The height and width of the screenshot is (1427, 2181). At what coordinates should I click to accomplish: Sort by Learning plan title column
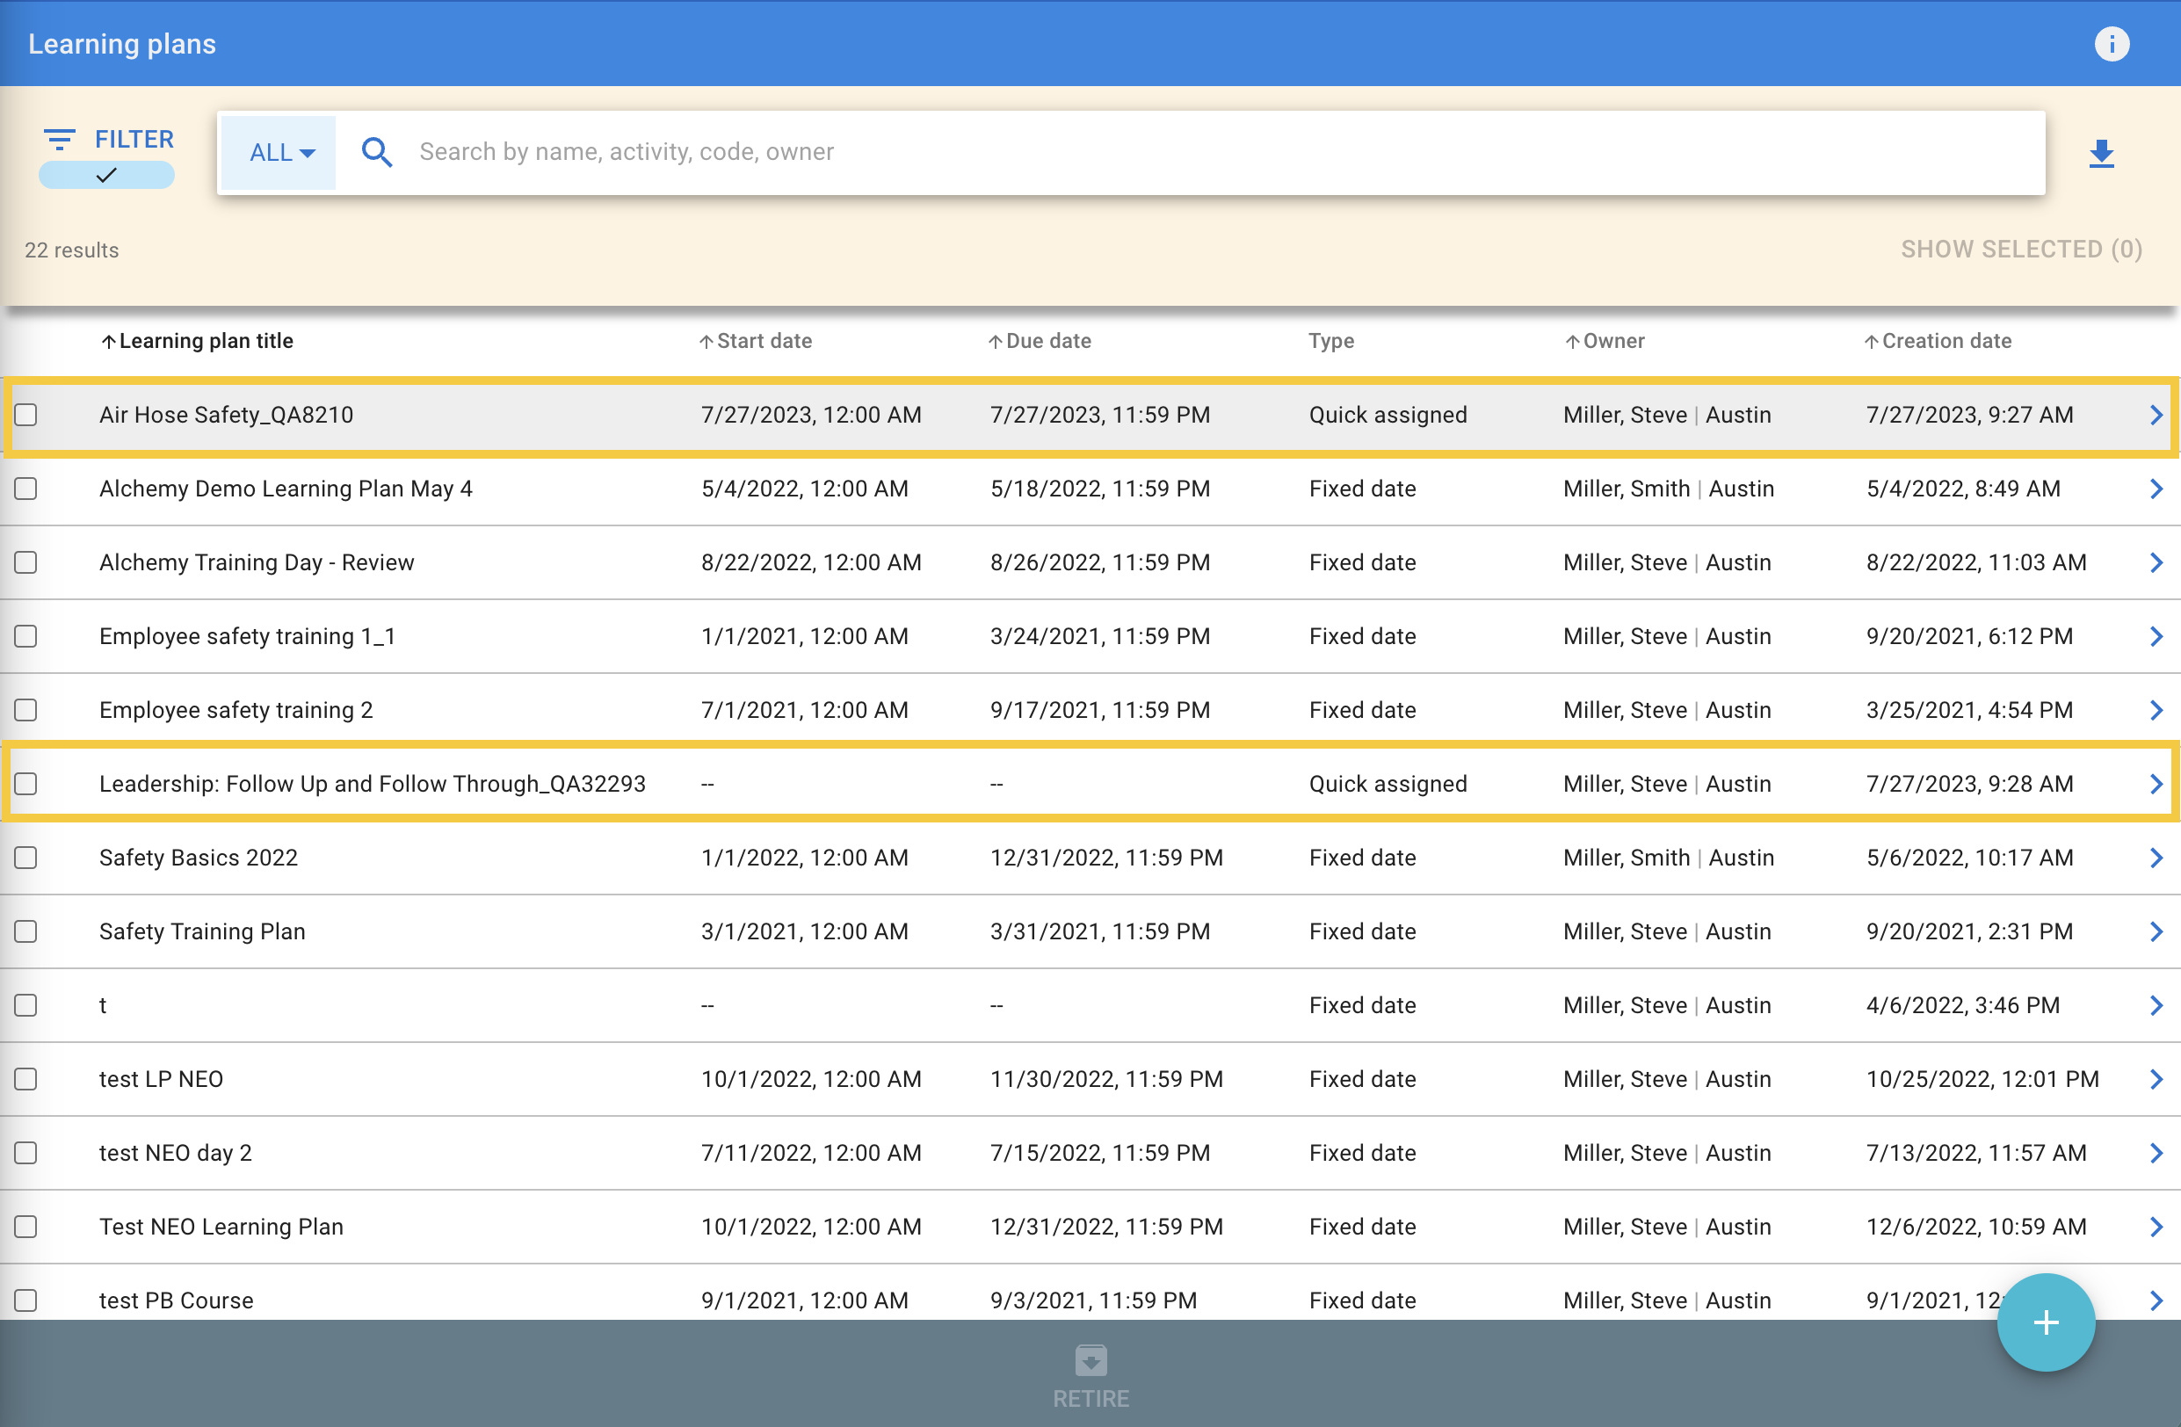[x=207, y=341]
